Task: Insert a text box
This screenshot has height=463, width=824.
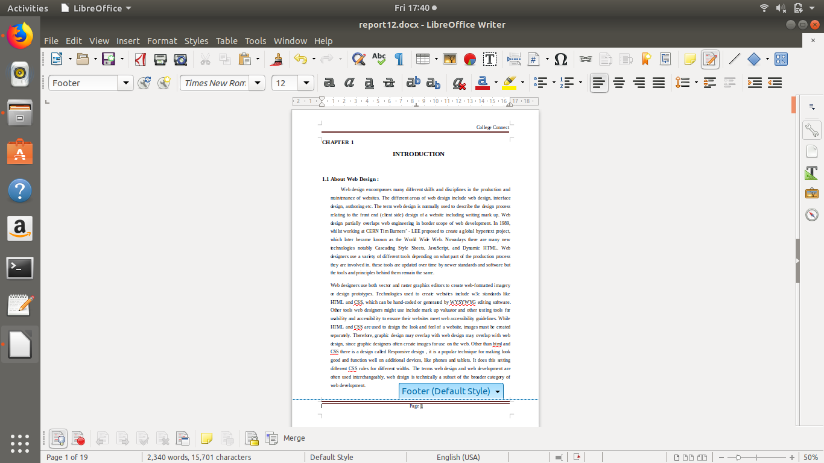Action: pyautogui.click(x=490, y=58)
